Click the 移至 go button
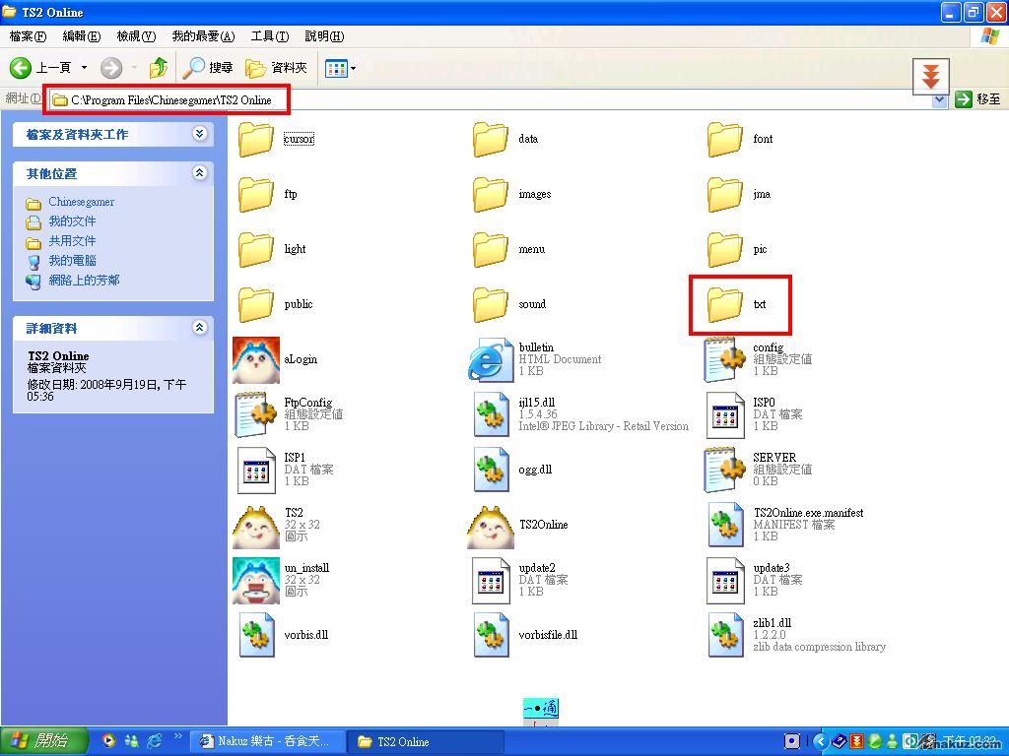The height and width of the screenshot is (756, 1009). click(x=978, y=99)
